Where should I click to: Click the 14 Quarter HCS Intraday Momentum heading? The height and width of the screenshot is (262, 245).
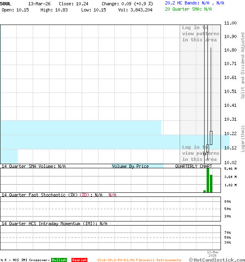pos(54,224)
